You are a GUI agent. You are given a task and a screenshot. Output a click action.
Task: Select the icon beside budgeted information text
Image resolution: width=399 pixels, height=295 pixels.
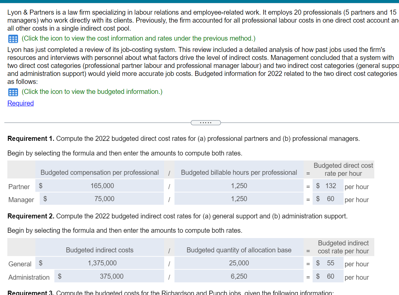(13, 92)
